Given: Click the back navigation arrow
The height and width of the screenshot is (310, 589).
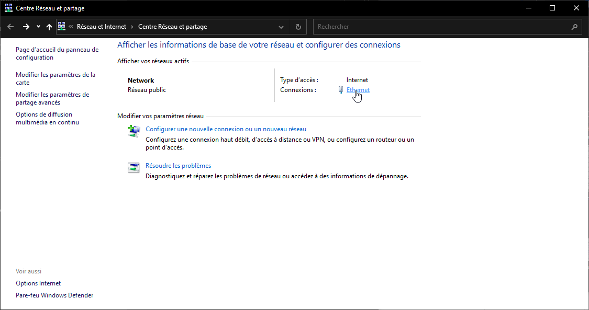Looking at the screenshot, I should click(10, 27).
